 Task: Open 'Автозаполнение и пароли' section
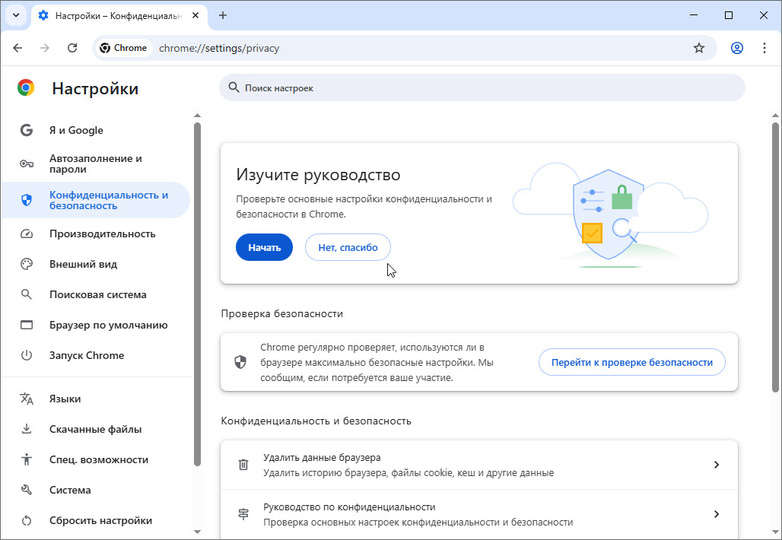point(95,164)
